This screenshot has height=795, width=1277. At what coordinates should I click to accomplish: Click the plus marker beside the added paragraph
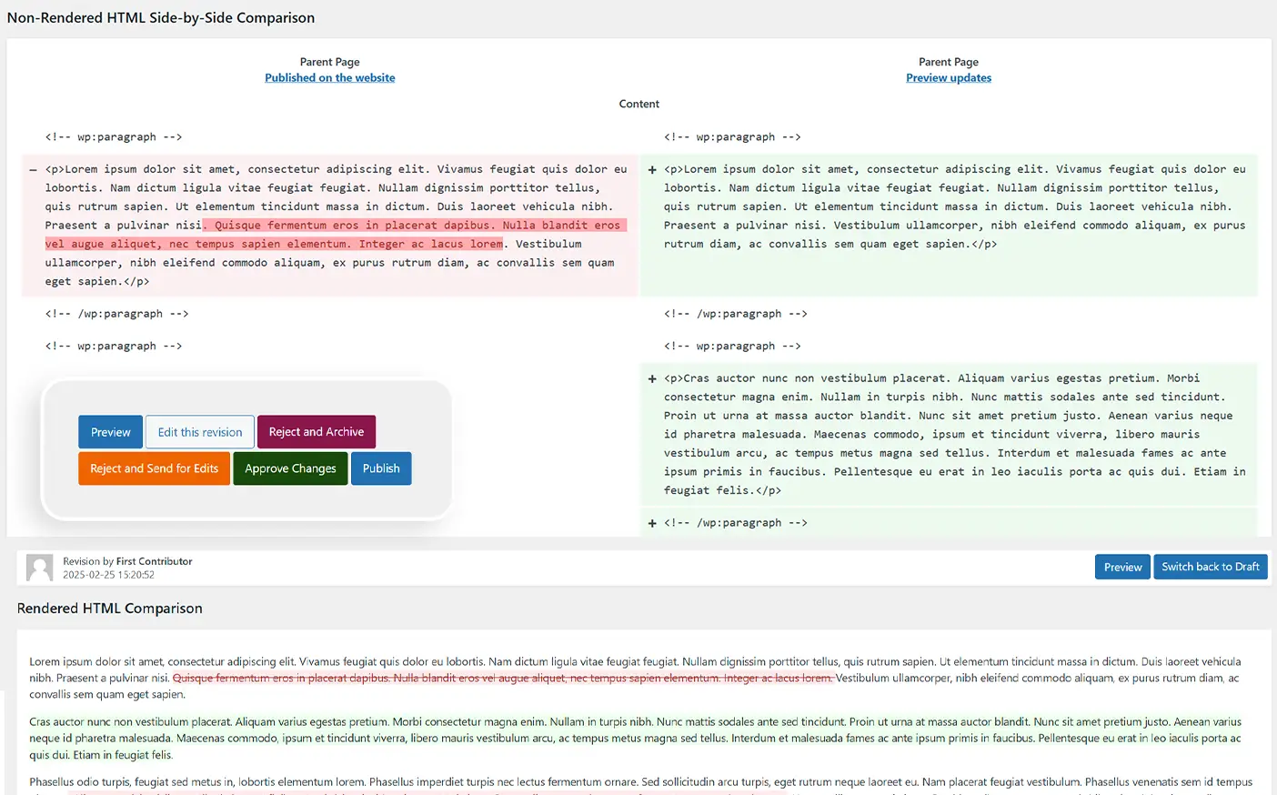point(651,168)
